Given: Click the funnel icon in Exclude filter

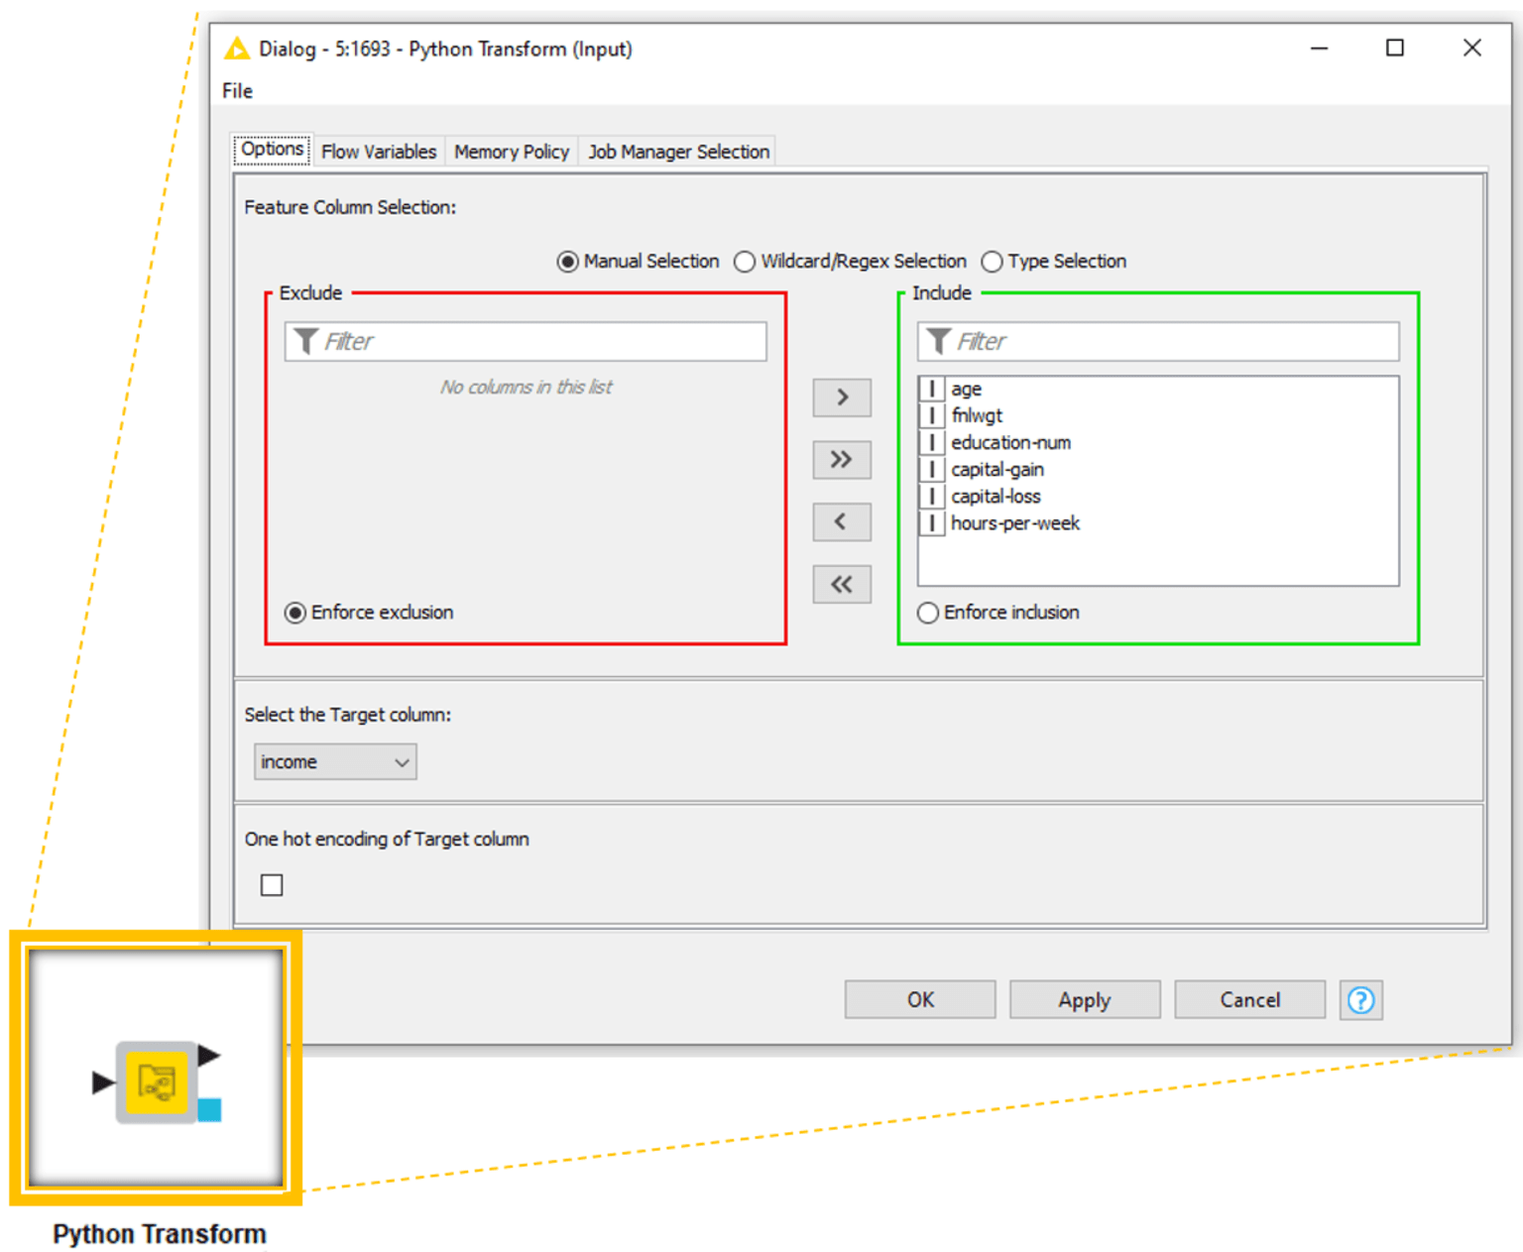Looking at the screenshot, I should pyautogui.click(x=306, y=341).
